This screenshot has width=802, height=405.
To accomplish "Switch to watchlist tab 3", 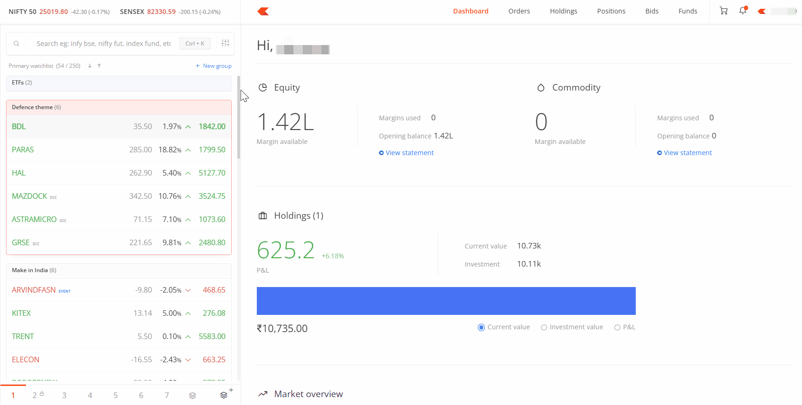I will coord(64,395).
